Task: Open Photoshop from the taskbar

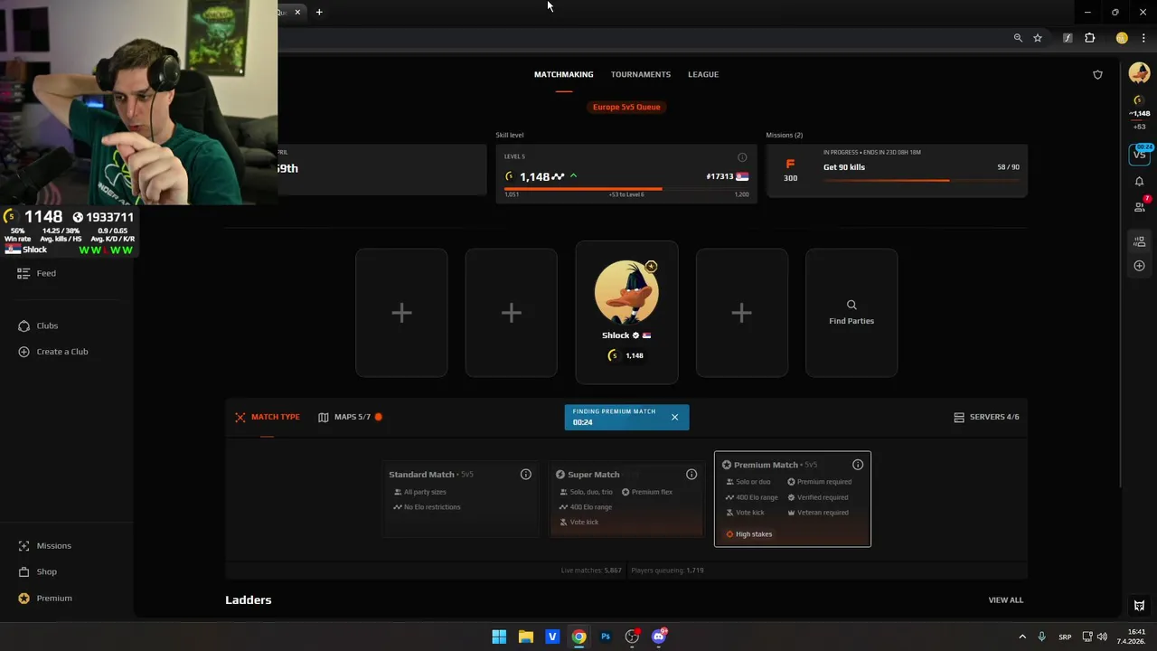Action: click(x=606, y=637)
